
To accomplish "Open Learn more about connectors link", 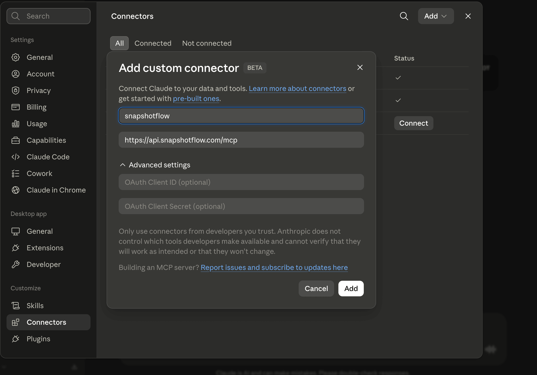I will 297,88.
